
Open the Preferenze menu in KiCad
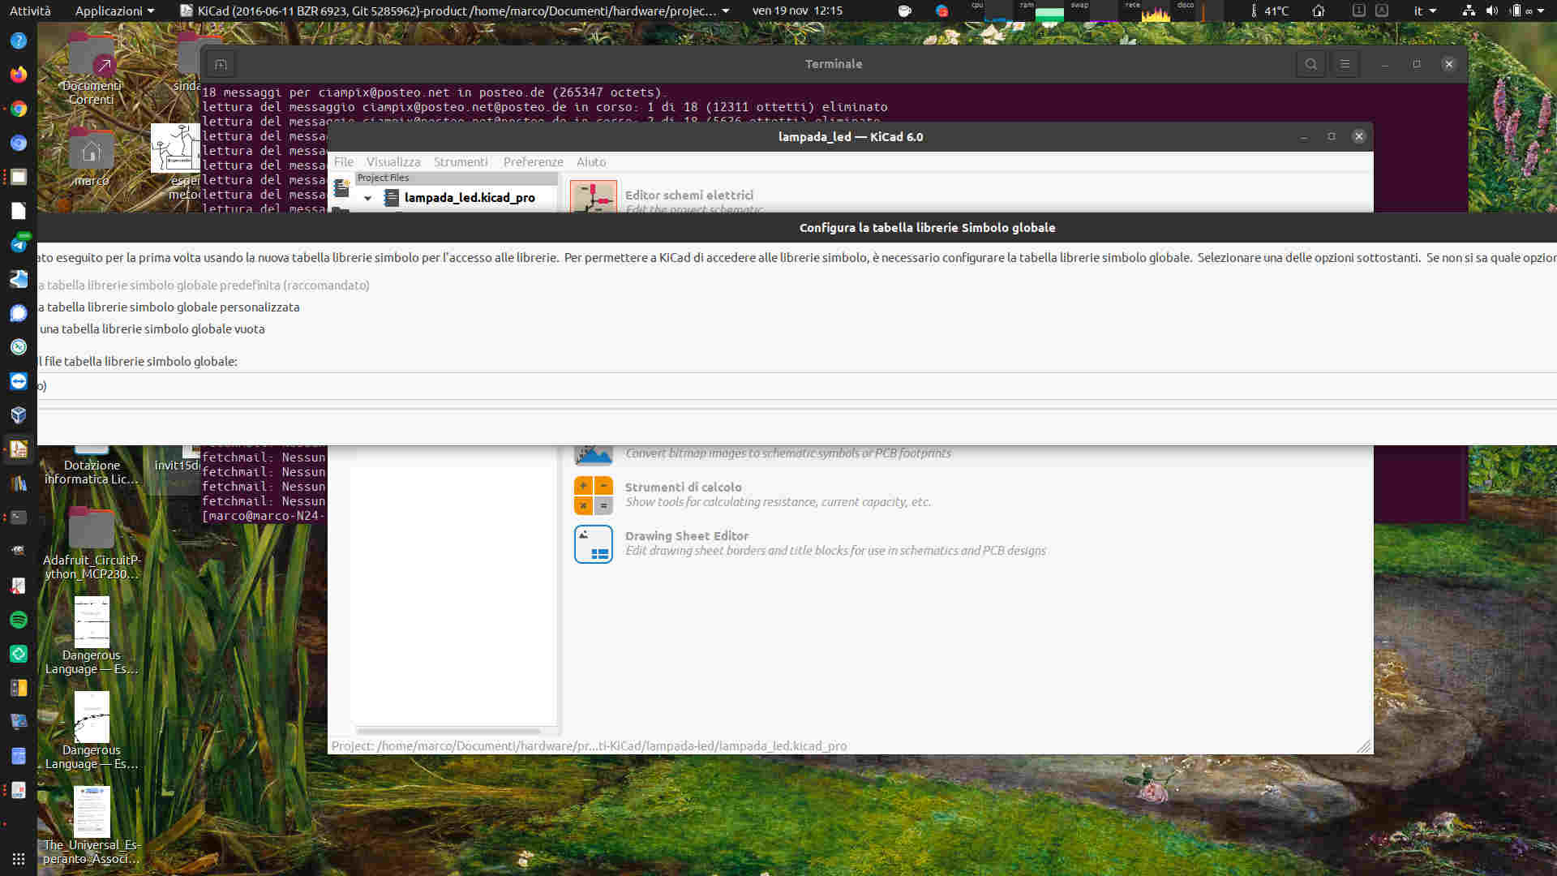point(533,162)
